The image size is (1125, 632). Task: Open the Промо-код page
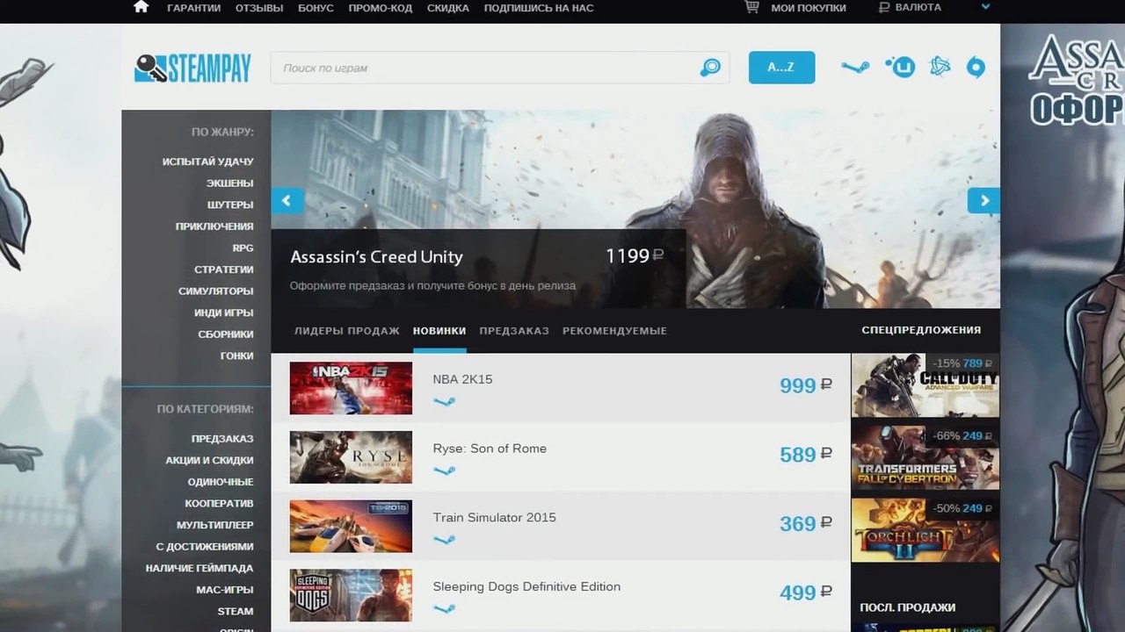click(381, 8)
